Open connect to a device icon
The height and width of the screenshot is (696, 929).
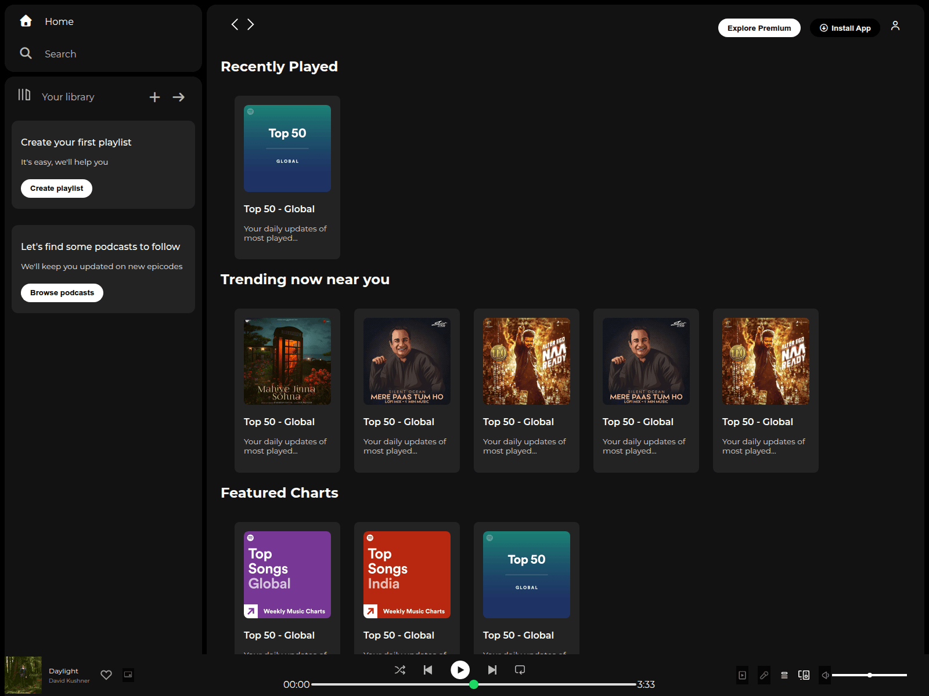pos(804,675)
